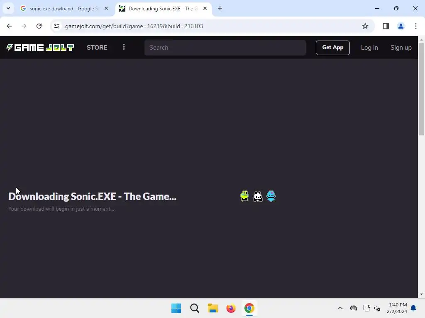This screenshot has height=318, width=425.
Task: Switch to the sonic exe dowload Google tab
Action: pos(64,9)
